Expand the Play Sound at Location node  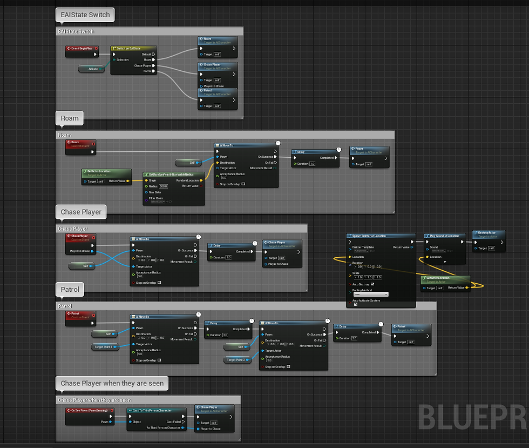point(445,262)
